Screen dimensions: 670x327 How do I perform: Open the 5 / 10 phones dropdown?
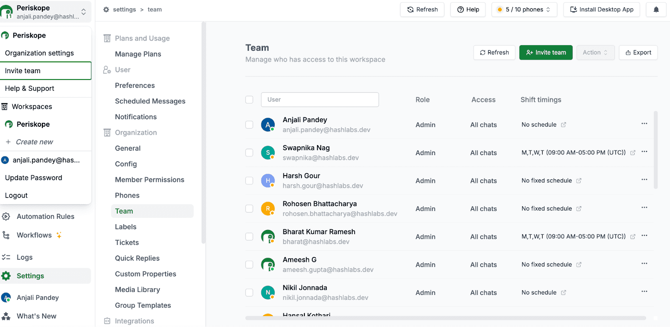coord(524,10)
